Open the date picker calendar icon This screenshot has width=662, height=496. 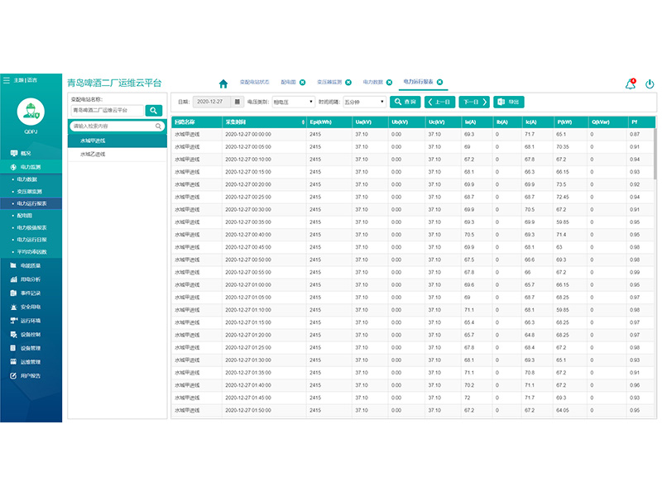[x=238, y=102]
